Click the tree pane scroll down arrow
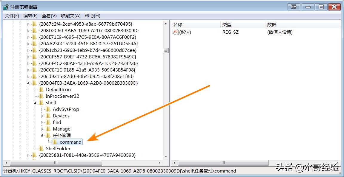This screenshot has width=344, height=177. (x=166, y=156)
